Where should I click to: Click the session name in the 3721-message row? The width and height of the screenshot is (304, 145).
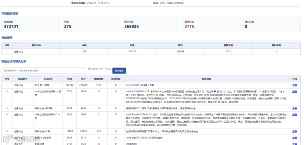tap(48, 93)
